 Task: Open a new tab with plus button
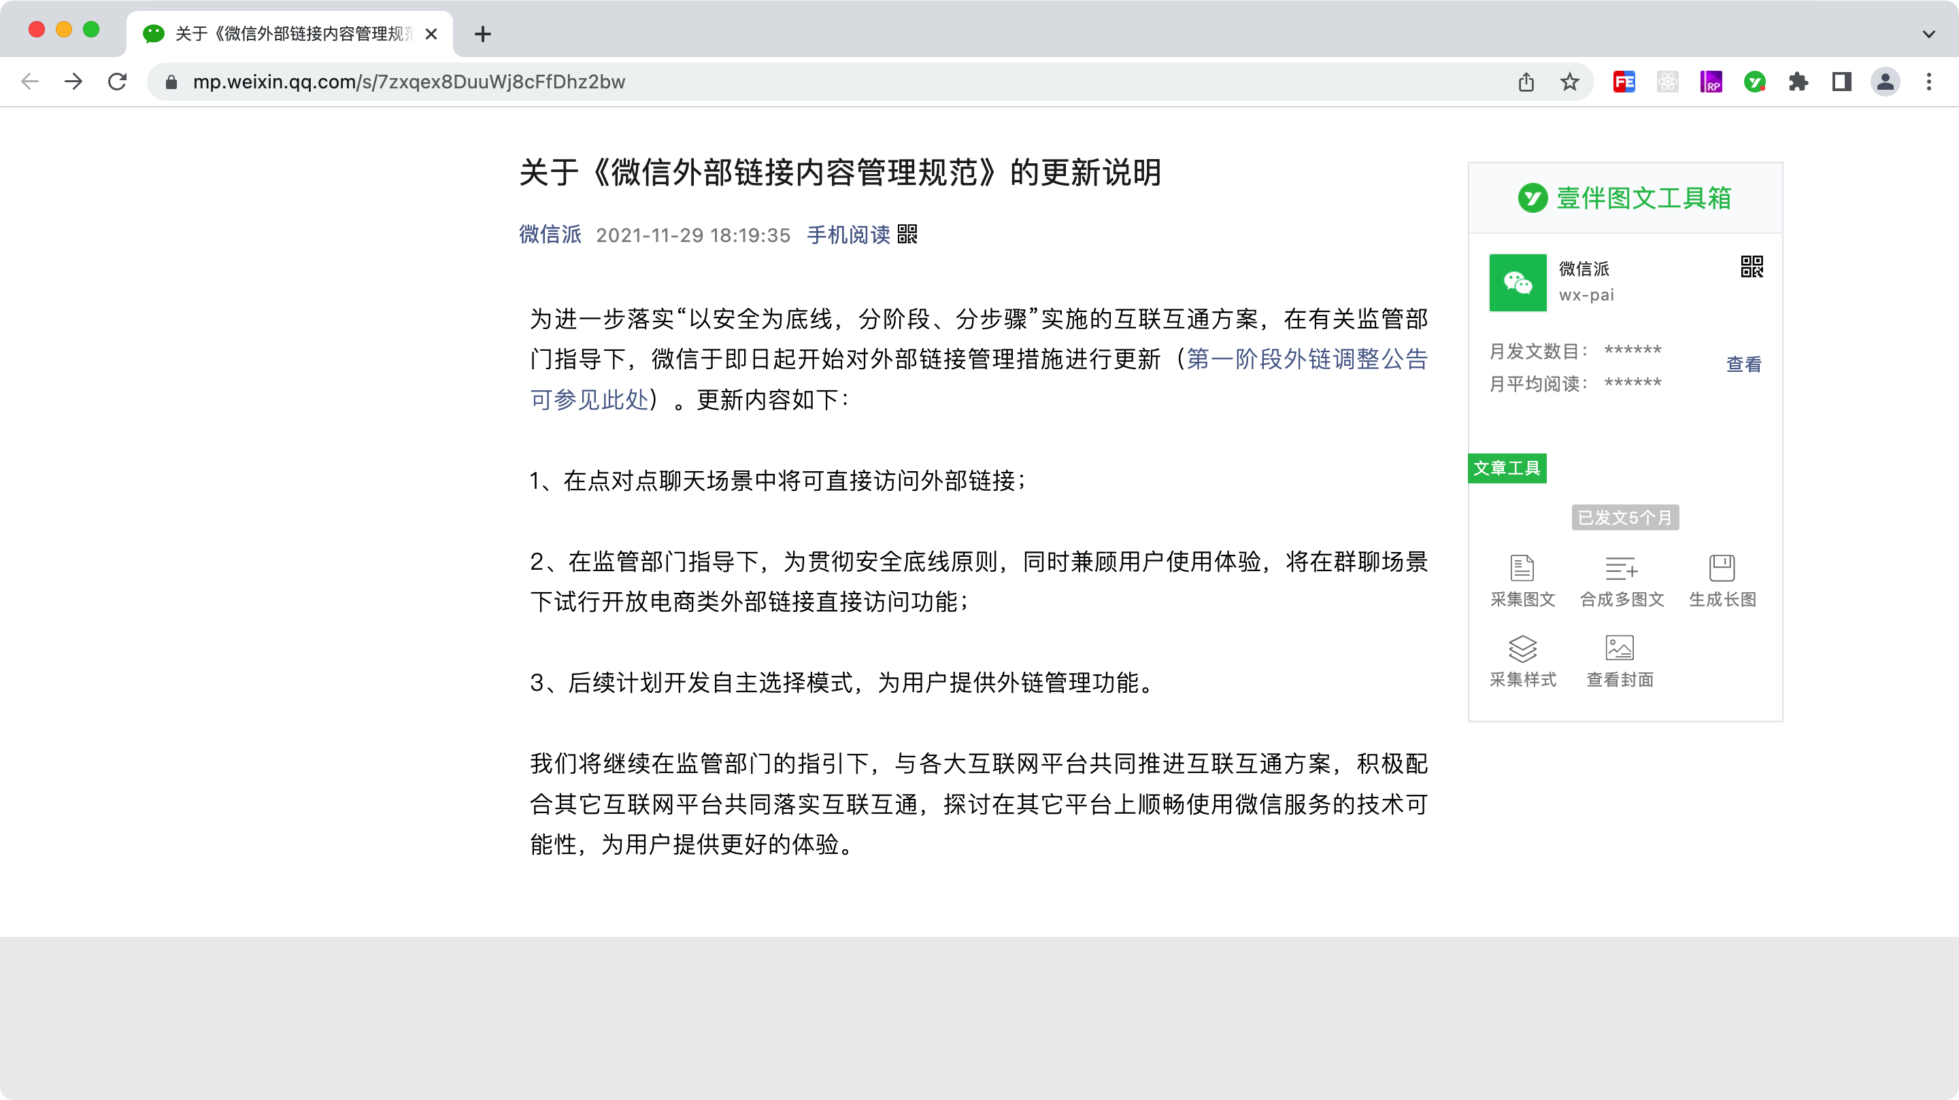point(482,34)
